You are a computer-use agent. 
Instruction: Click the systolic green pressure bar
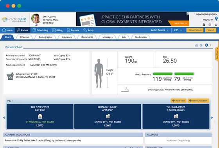163,74
